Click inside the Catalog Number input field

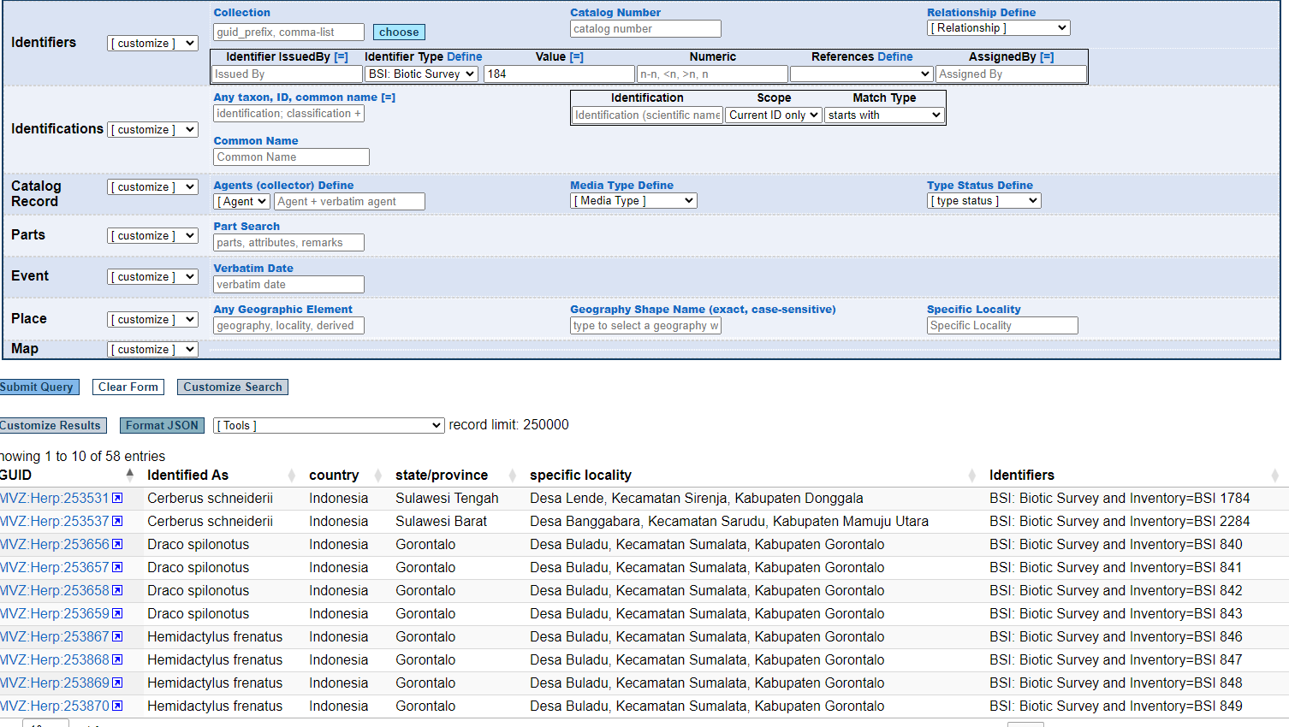click(x=644, y=28)
